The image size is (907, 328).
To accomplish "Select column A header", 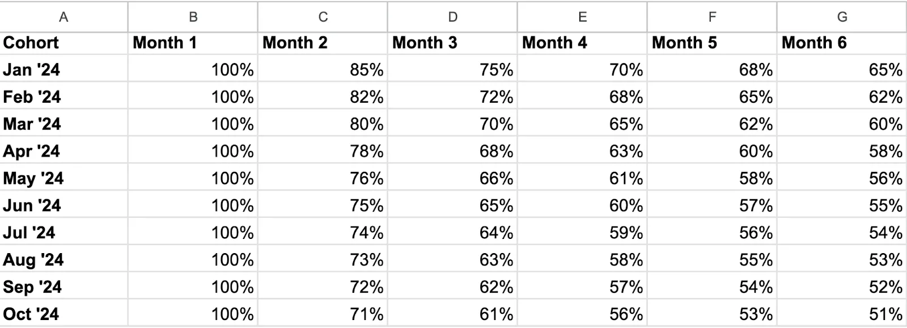I will click(x=63, y=17).
